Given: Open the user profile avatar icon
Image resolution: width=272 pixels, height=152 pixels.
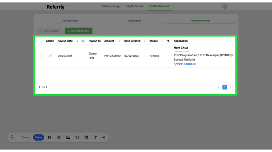Looking at the screenshot, I should click(225, 6).
